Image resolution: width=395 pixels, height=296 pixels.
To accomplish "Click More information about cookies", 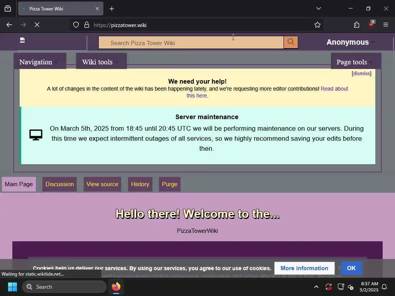I will (x=304, y=268).
